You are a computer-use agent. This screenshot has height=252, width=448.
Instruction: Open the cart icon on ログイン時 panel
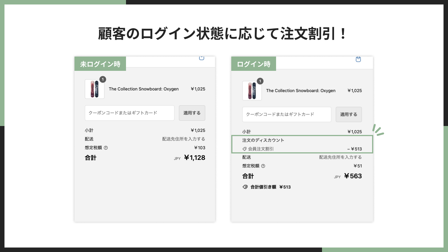[358, 59]
